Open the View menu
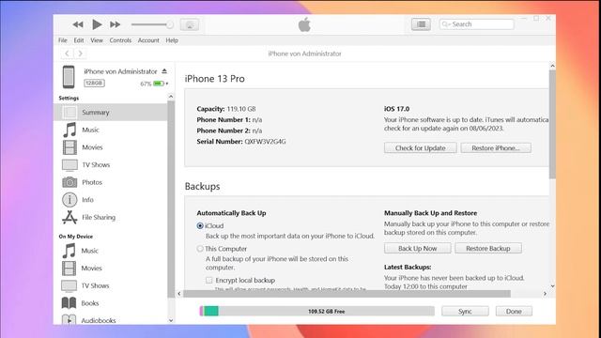This screenshot has width=601, height=338. pyautogui.click(x=97, y=40)
